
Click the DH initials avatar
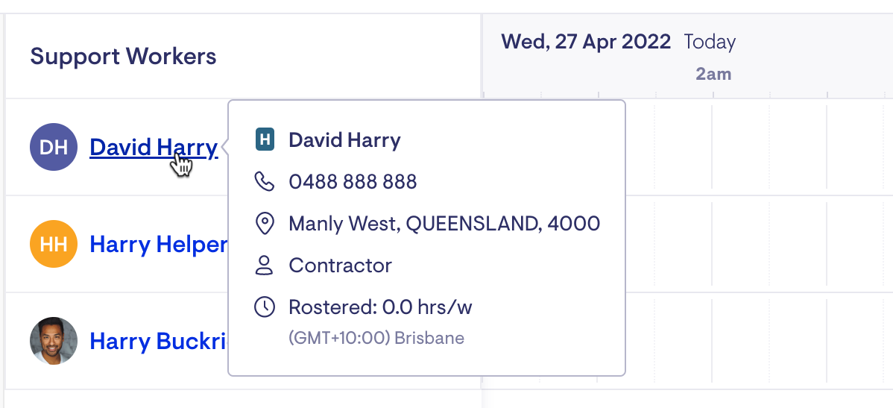coord(54,147)
